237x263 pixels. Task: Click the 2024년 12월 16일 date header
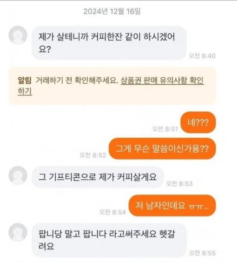[112, 12]
